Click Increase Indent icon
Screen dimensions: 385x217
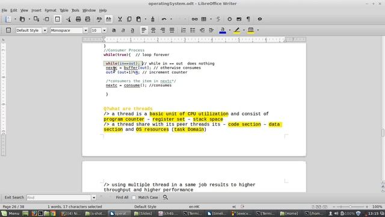[211, 30]
